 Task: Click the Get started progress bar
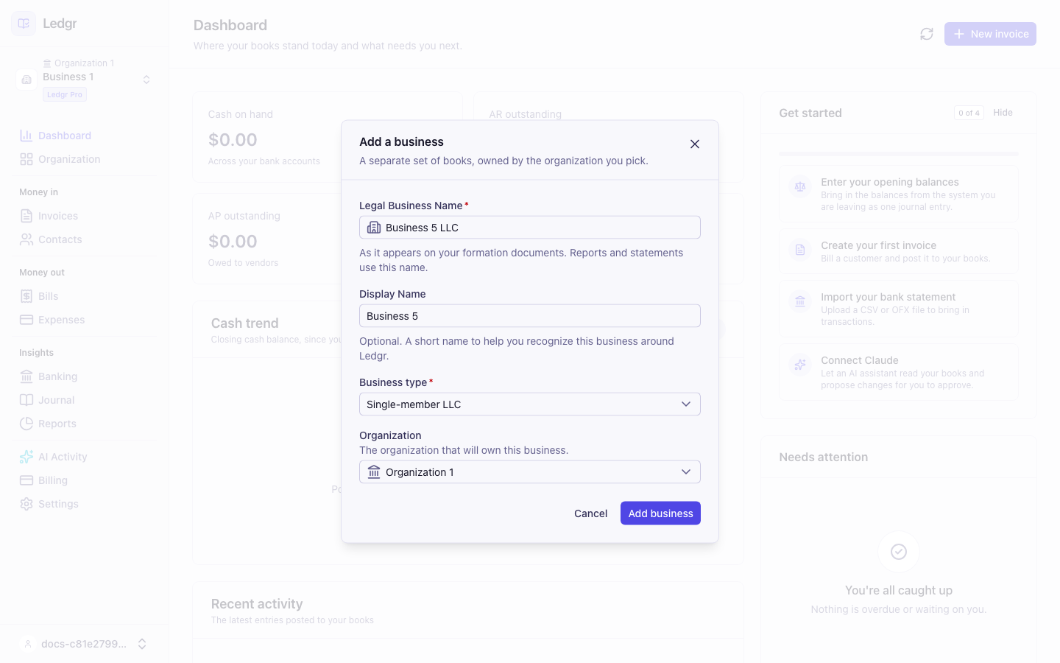click(x=899, y=154)
